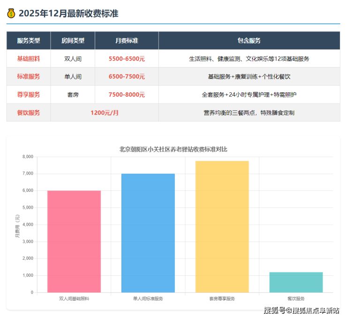Click the teal 餐饮服务 bar
The height and width of the screenshot is (318, 347).
pos(296,282)
